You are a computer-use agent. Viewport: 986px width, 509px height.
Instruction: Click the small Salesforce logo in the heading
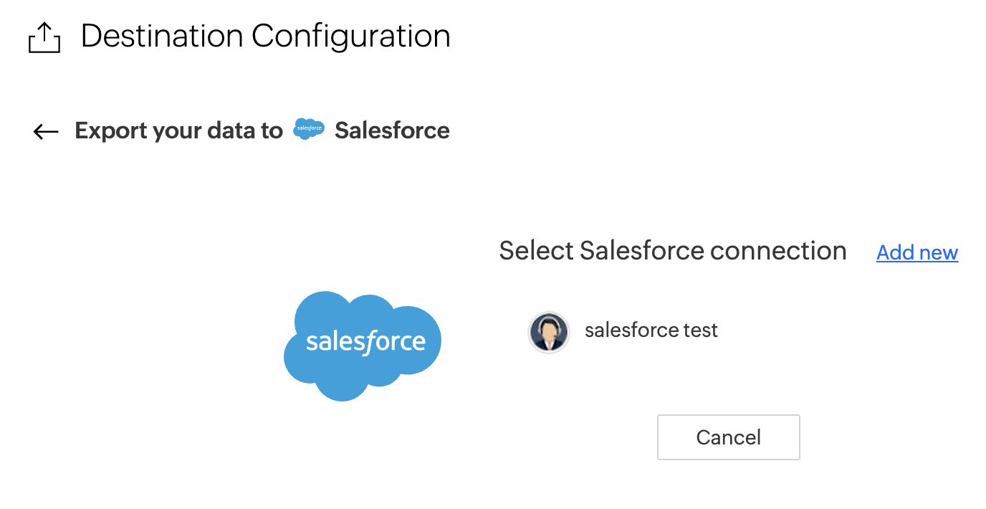[309, 129]
